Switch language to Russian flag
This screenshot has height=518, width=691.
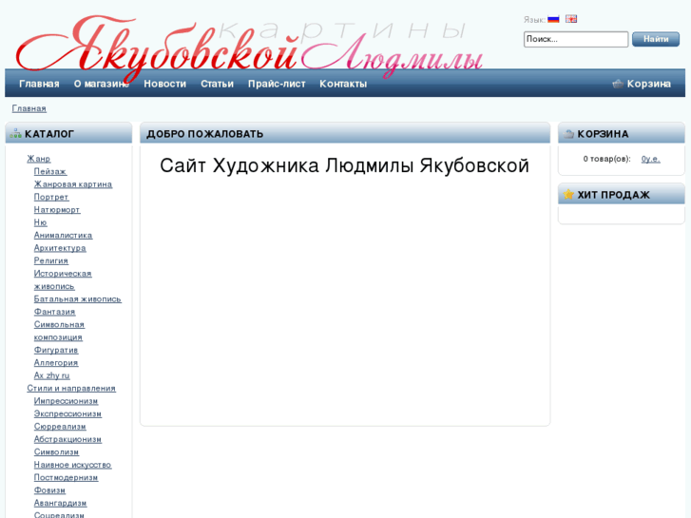(x=553, y=19)
